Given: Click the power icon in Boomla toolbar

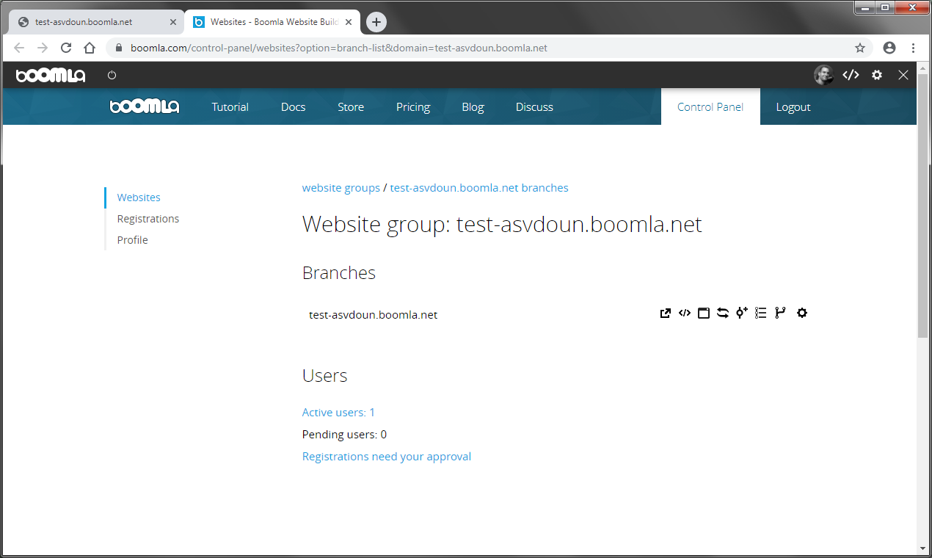Looking at the screenshot, I should click(112, 75).
